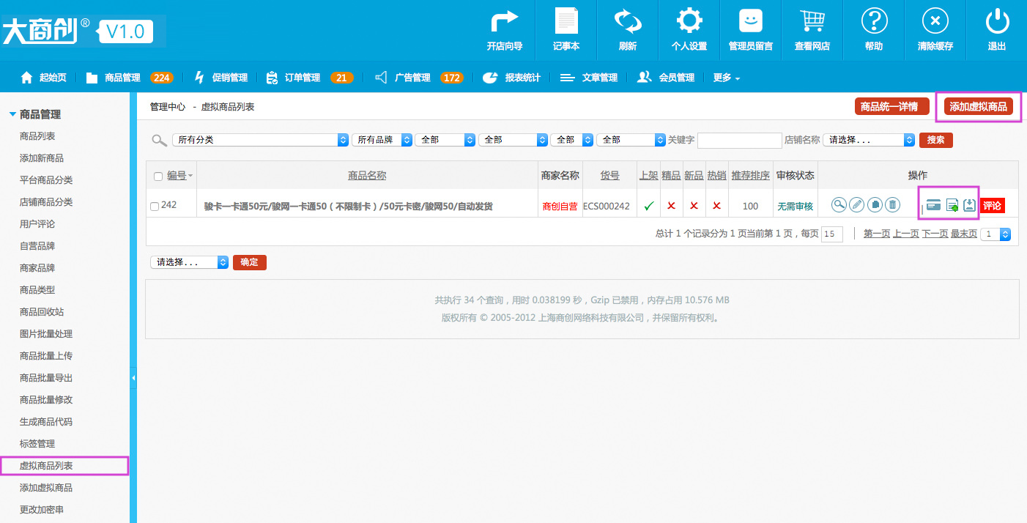Open 标签管理 in the sidebar

(x=37, y=444)
